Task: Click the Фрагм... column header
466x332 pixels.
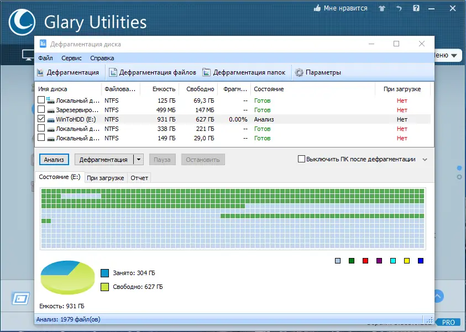Action: pos(234,89)
